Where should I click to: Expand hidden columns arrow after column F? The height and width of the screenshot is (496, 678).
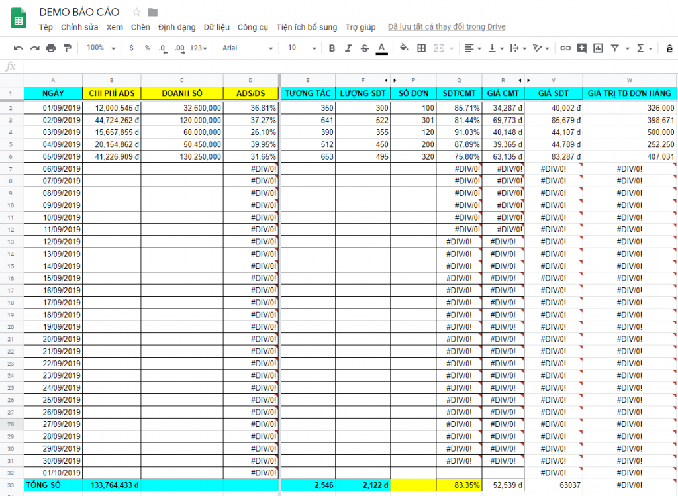tap(386, 80)
